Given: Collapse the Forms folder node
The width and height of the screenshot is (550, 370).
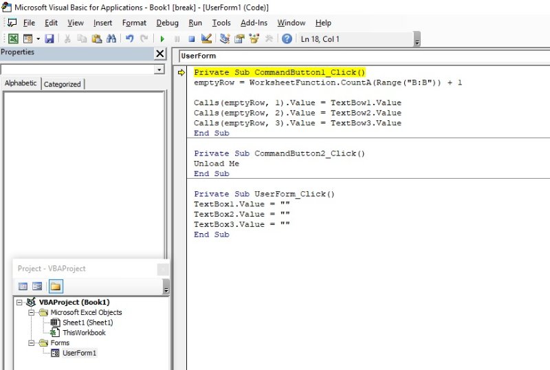Looking at the screenshot, I should pyautogui.click(x=31, y=342).
